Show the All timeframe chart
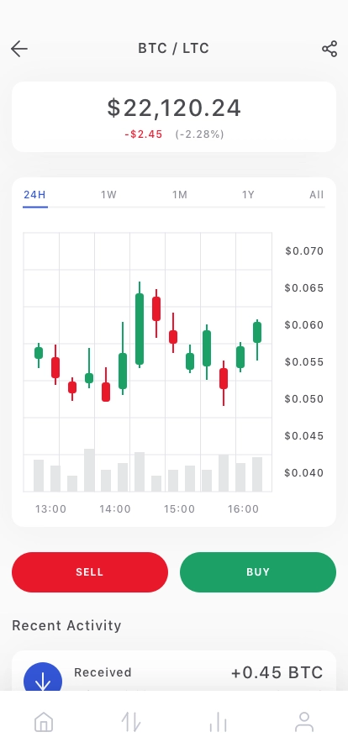The width and height of the screenshot is (348, 753). [x=317, y=194]
